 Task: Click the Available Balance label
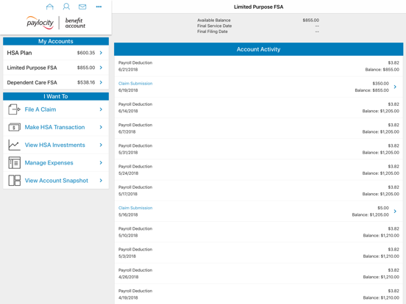tap(214, 20)
